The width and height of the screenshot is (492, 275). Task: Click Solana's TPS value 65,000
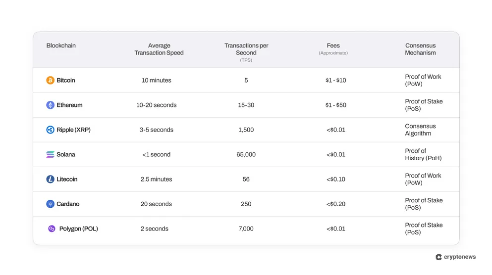[246, 154]
